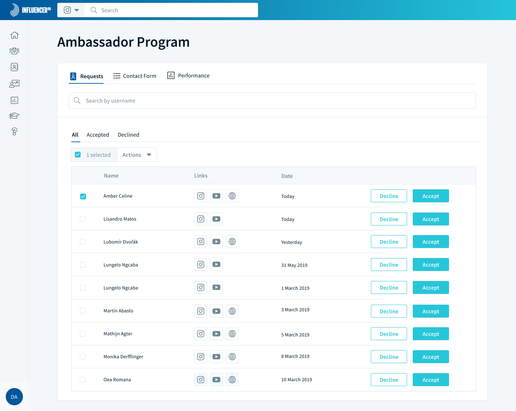This screenshot has width=516, height=411.
Task: Accept Lubomír Dvořák's request
Action: click(431, 242)
